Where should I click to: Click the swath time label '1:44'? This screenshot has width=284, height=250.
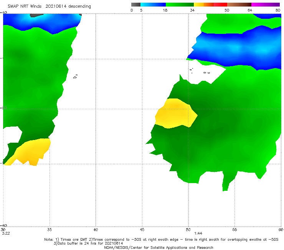tap(198, 233)
